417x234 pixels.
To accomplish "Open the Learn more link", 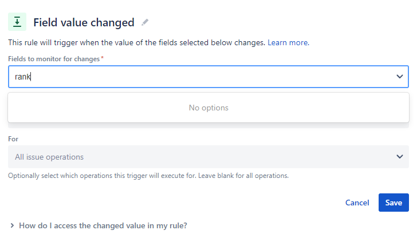I will point(288,42).
